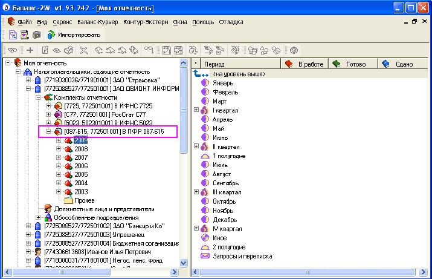Open the Сервис menu
This screenshot has height=279, width=432.
pyautogui.click(x=62, y=22)
